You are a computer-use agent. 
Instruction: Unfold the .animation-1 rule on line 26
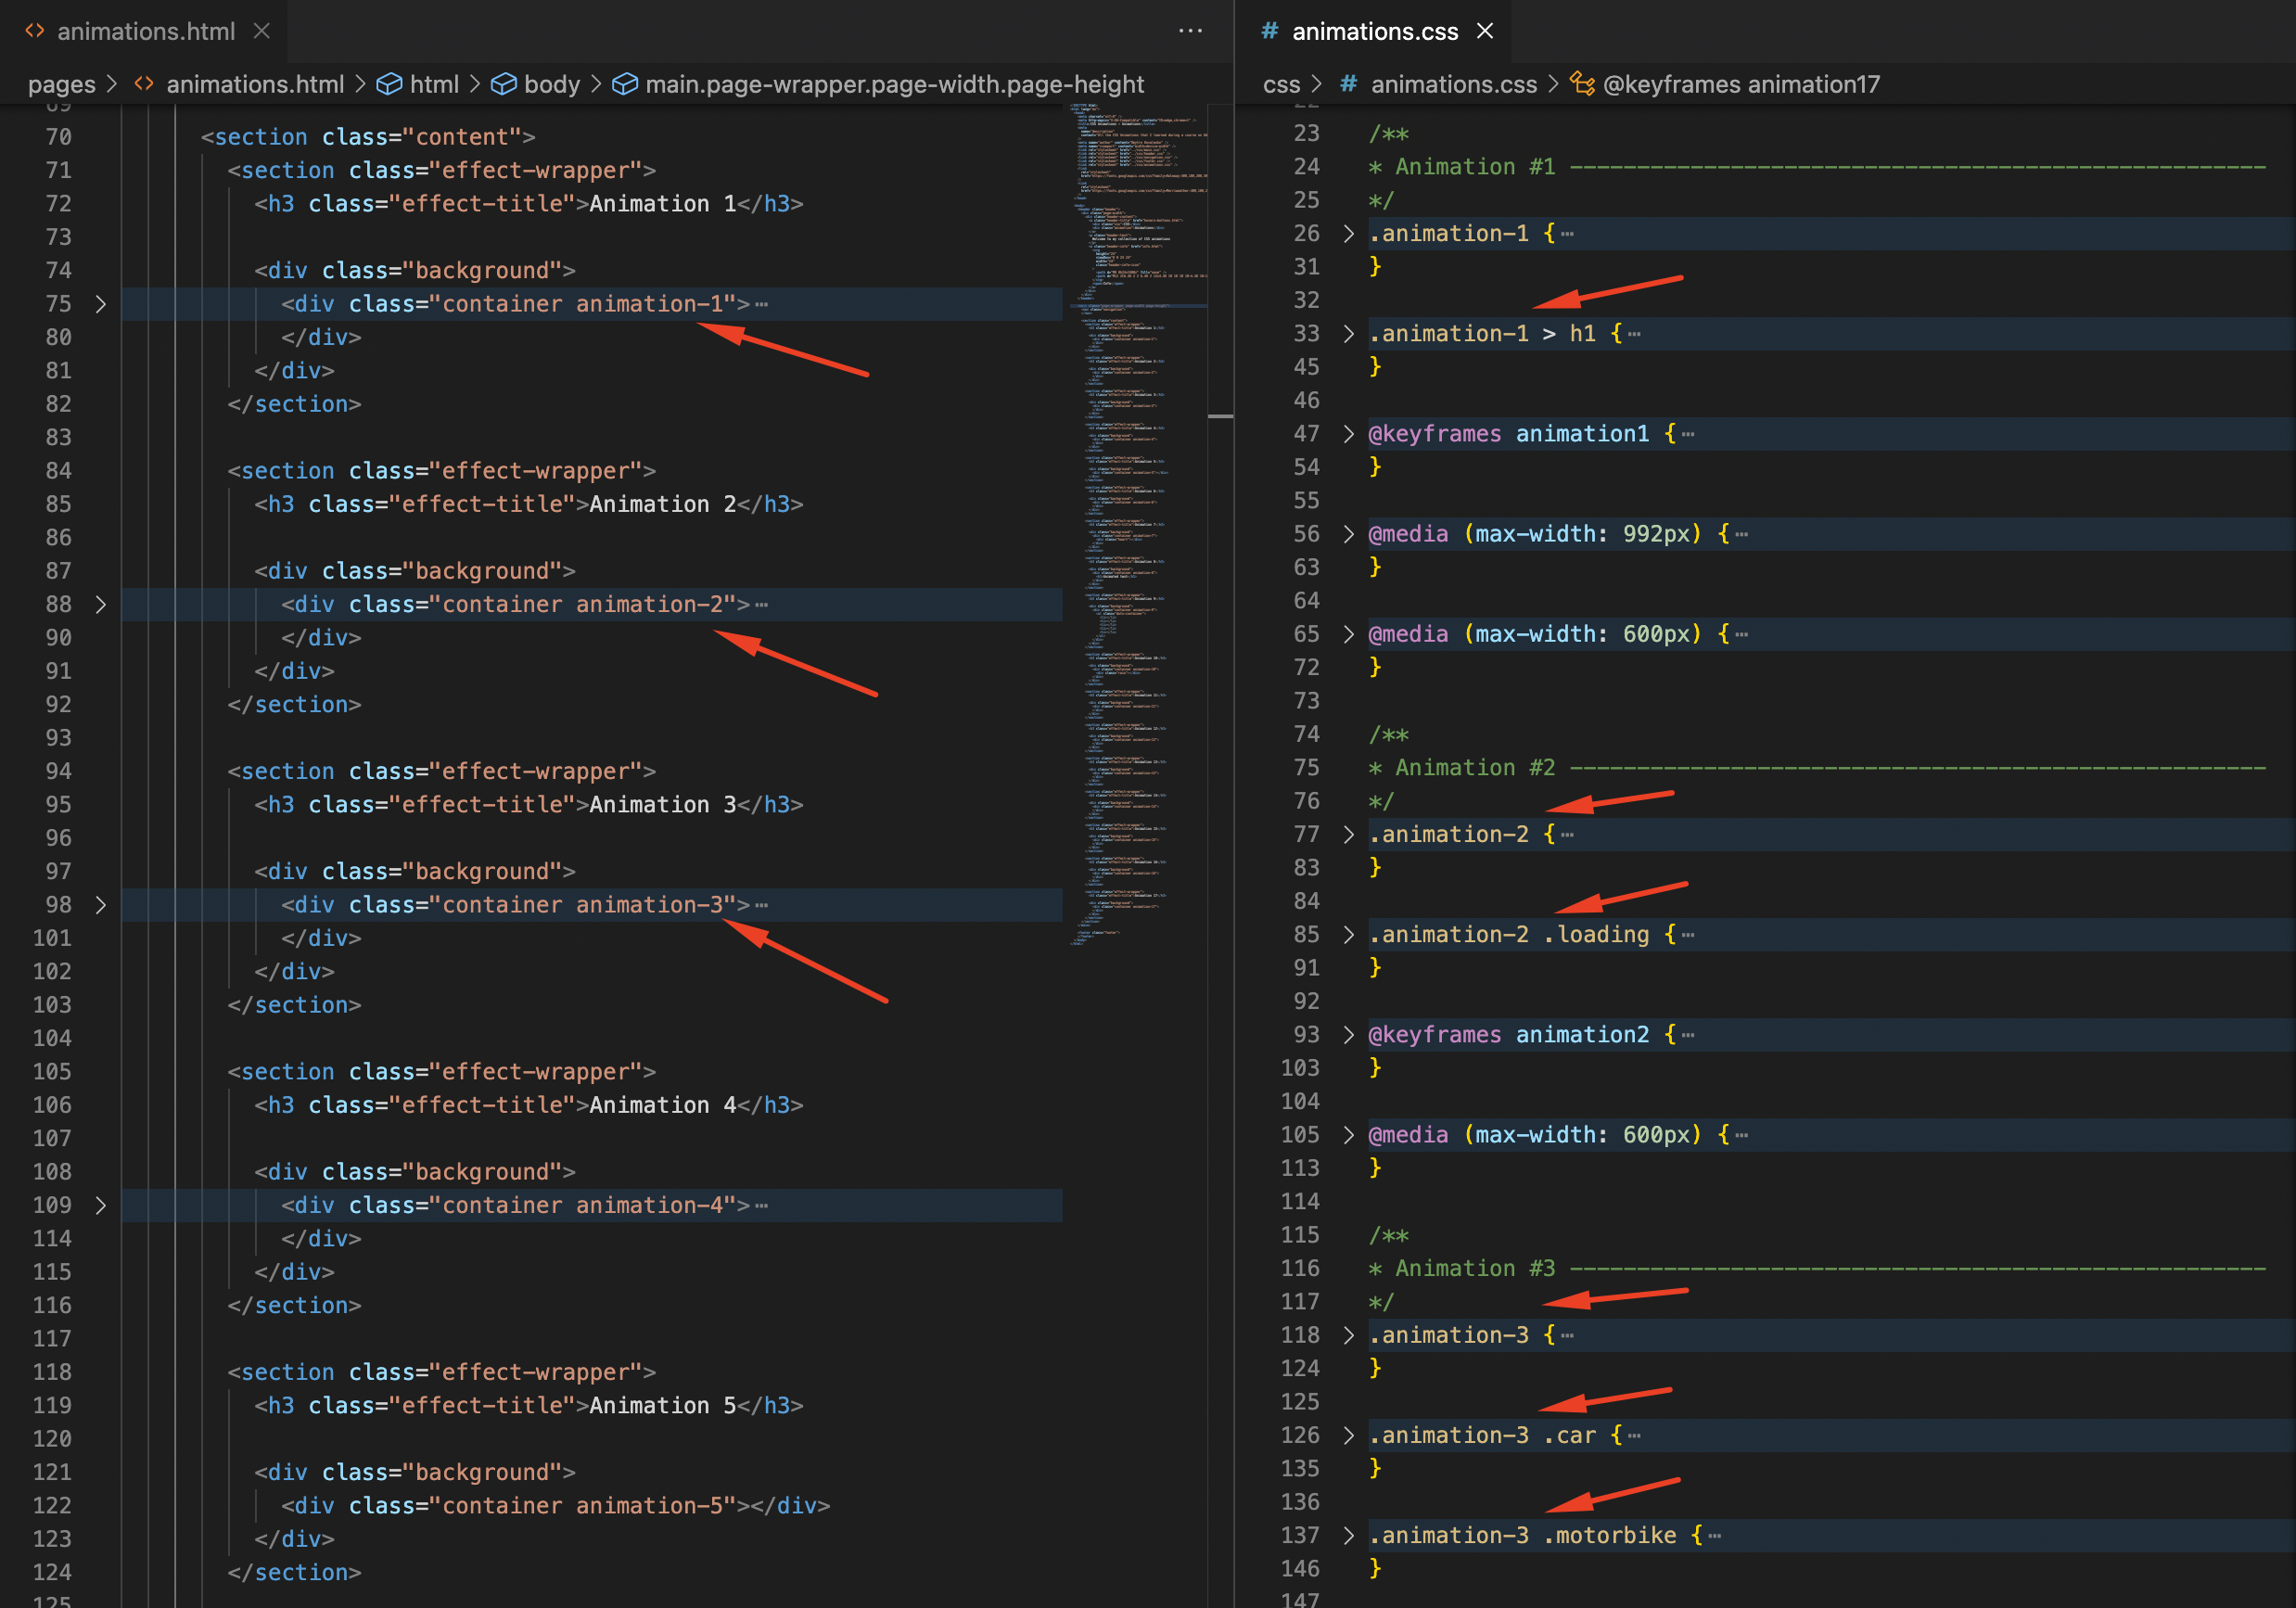pyautogui.click(x=1348, y=233)
